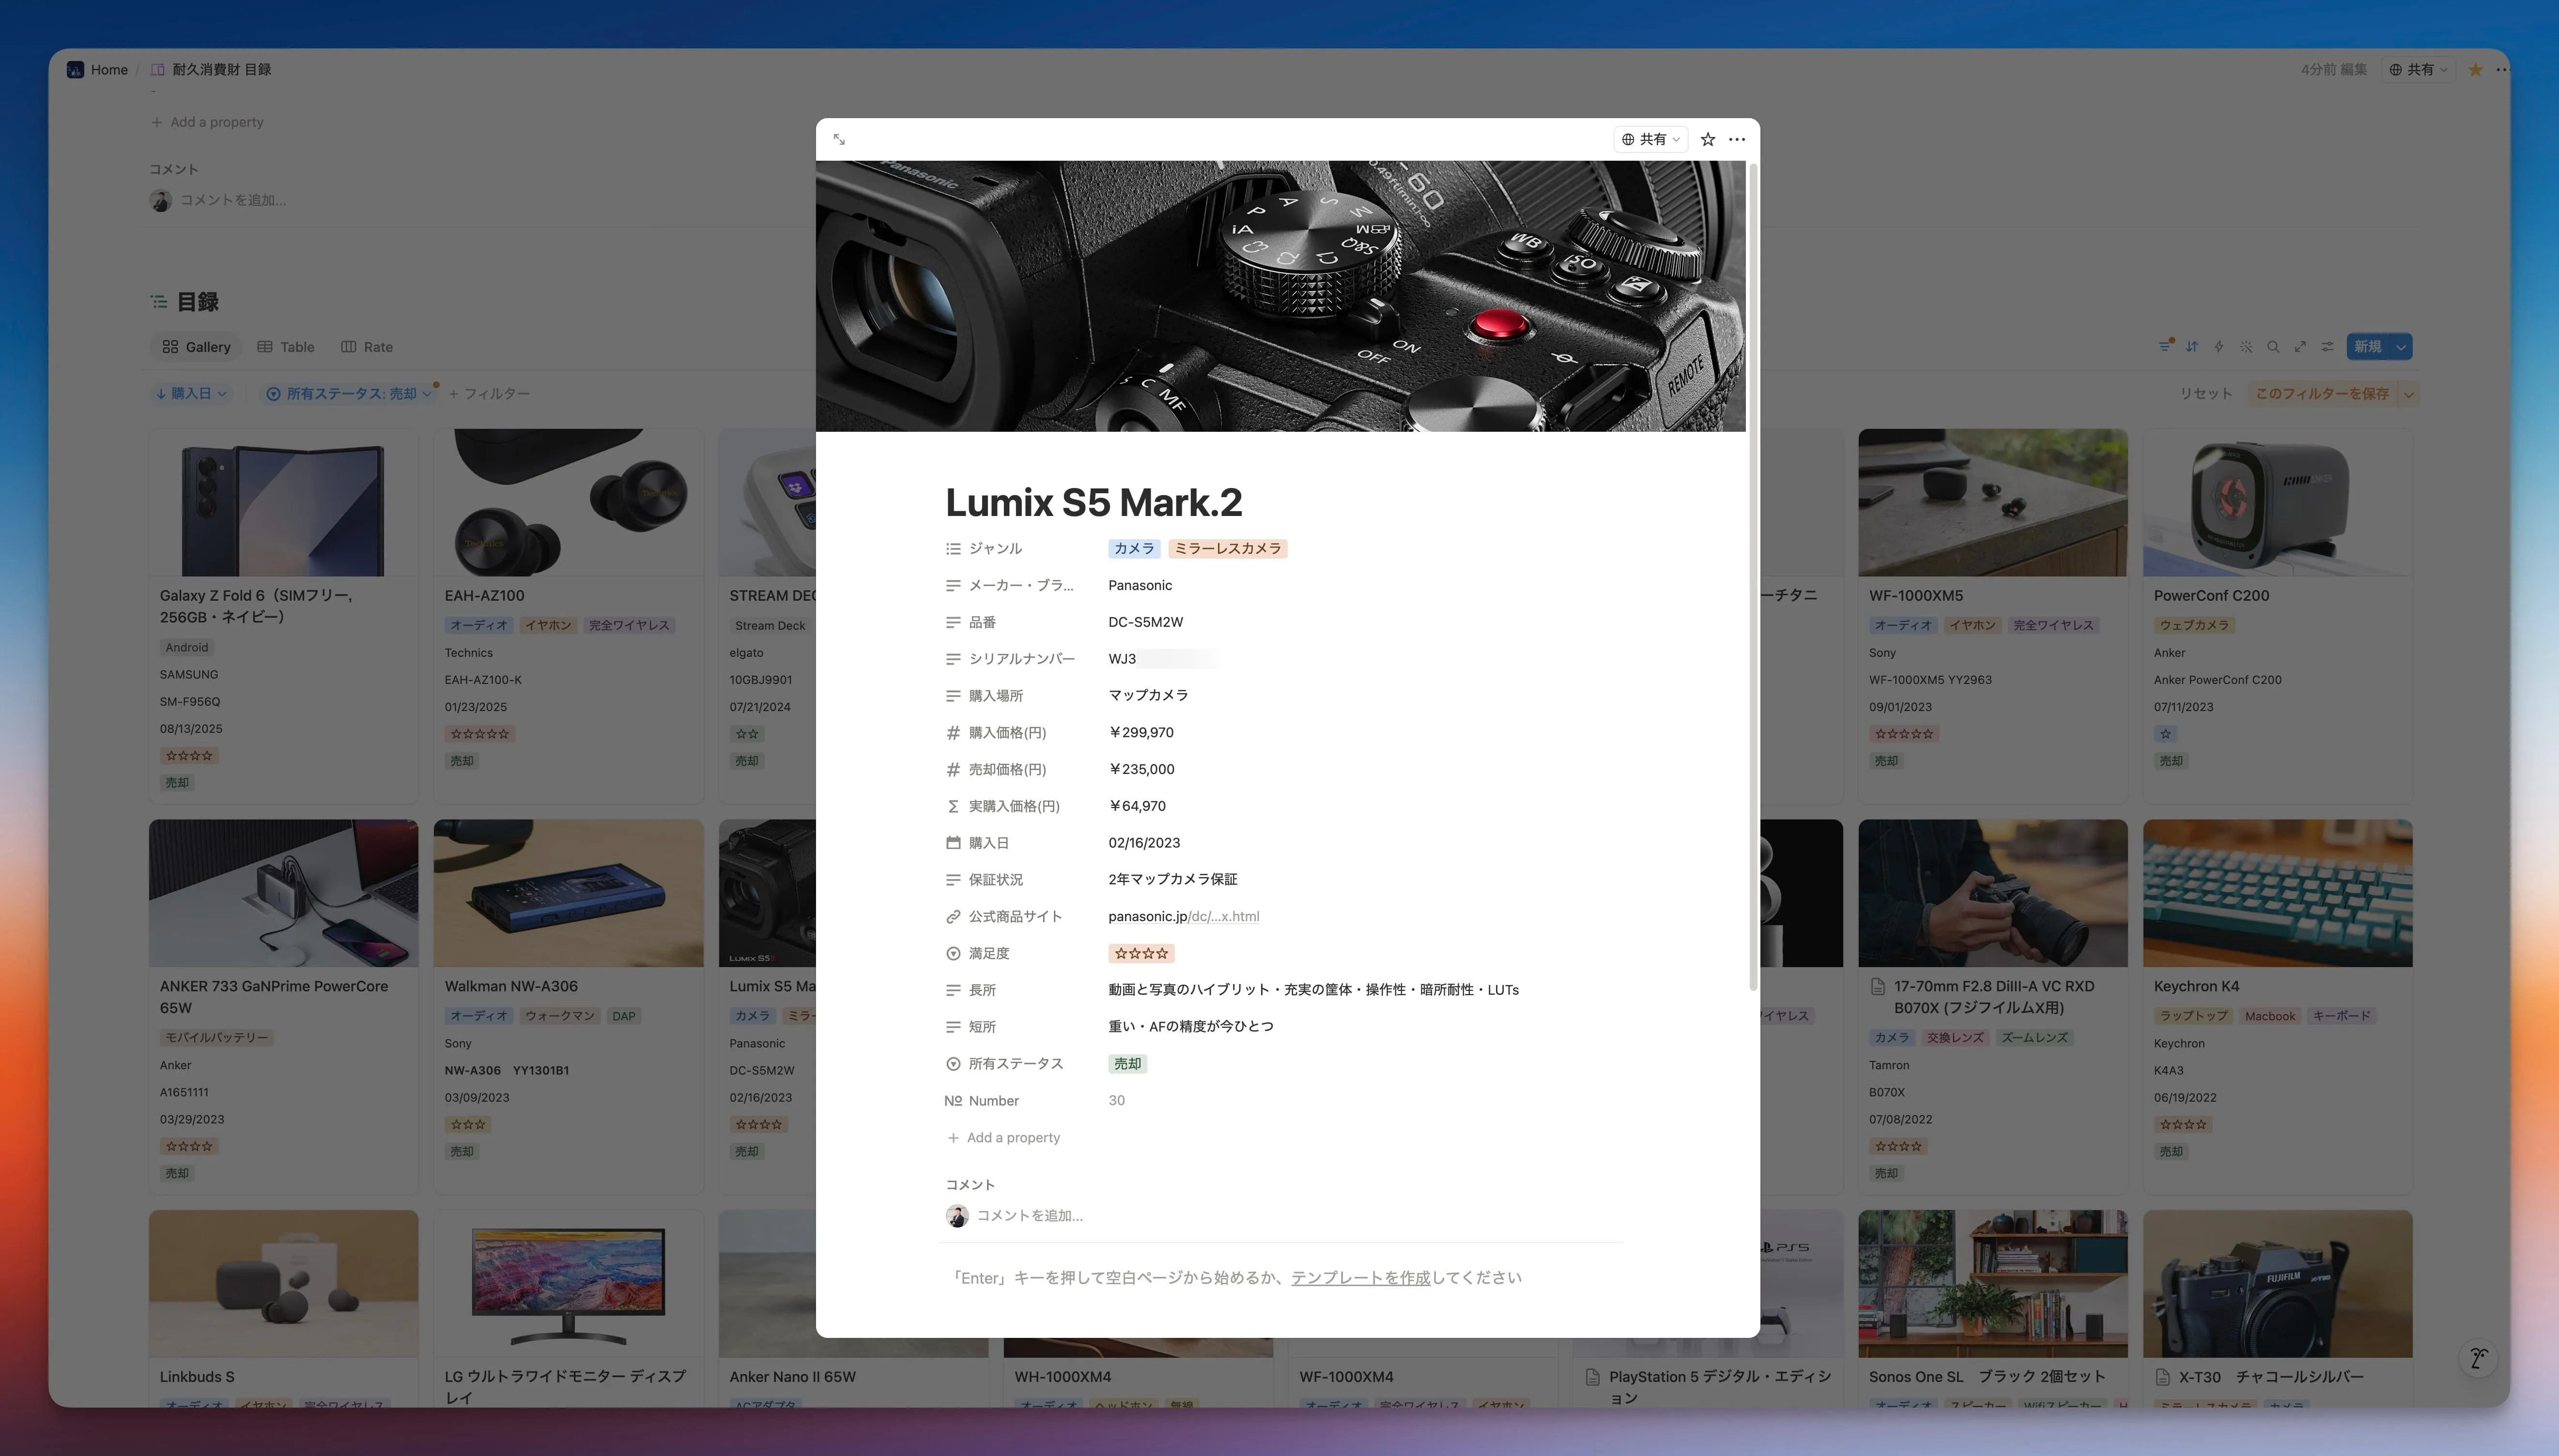Click the page icon beside 耐久消費財 目録

click(x=157, y=69)
